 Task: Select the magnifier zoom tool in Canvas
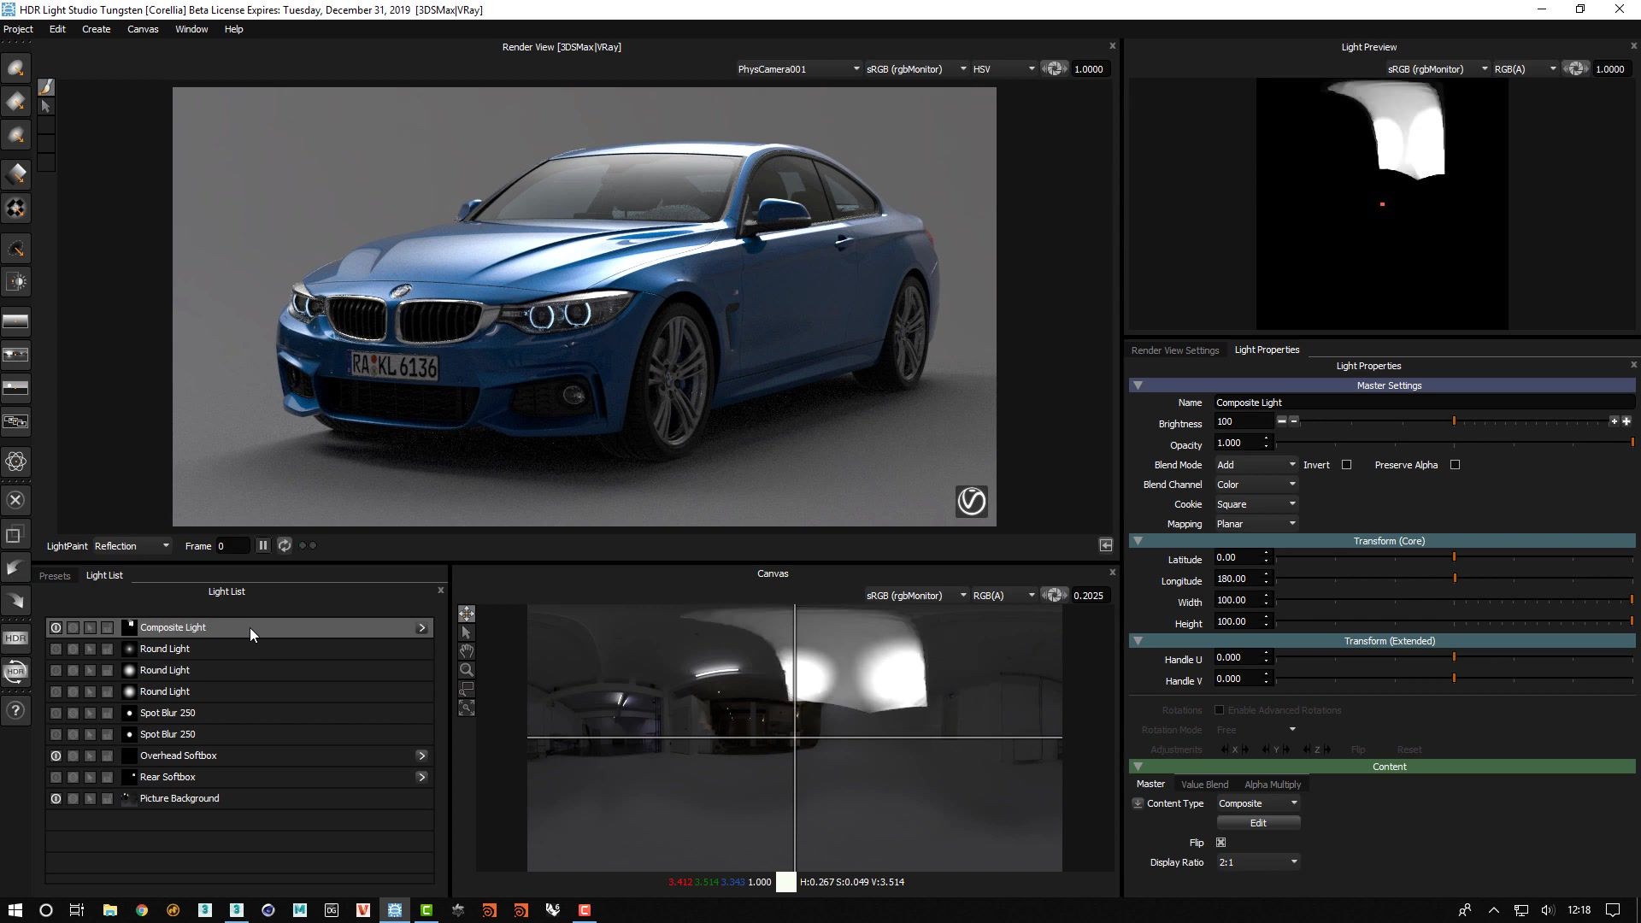467,670
